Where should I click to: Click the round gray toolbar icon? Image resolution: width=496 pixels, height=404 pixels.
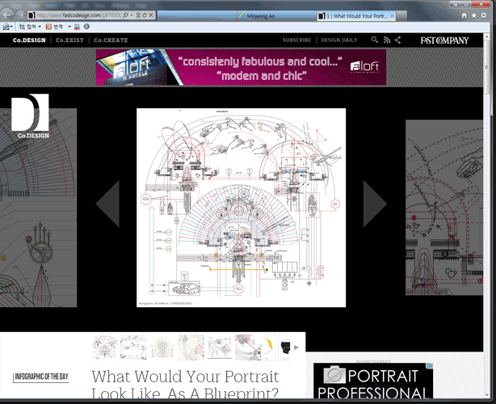coord(86,27)
